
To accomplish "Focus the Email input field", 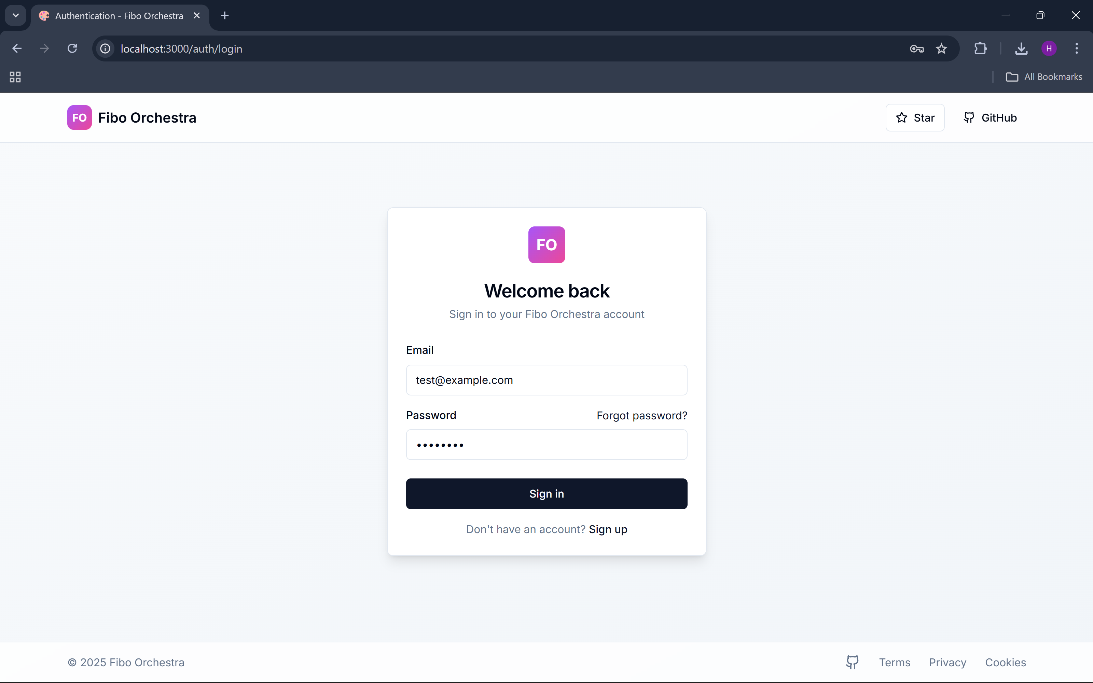I will [546, 380].
